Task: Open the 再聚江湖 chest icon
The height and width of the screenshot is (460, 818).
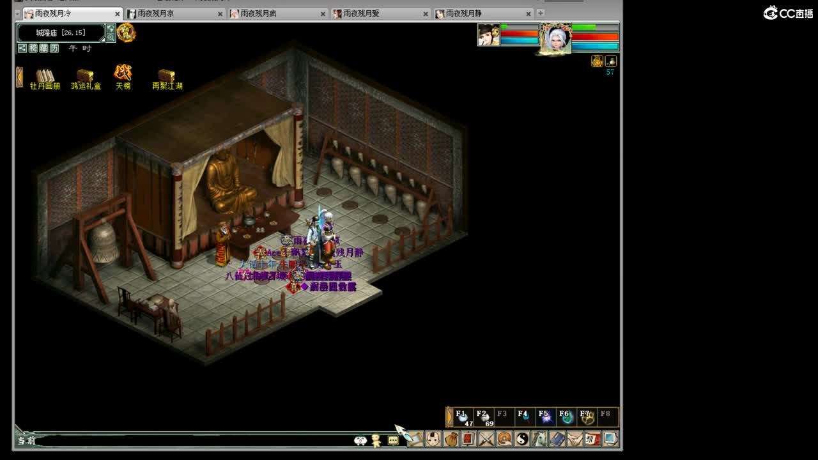Action: (x=167, y=79)
